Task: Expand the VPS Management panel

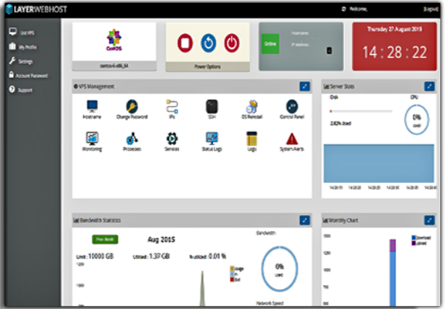Action: 305,87
